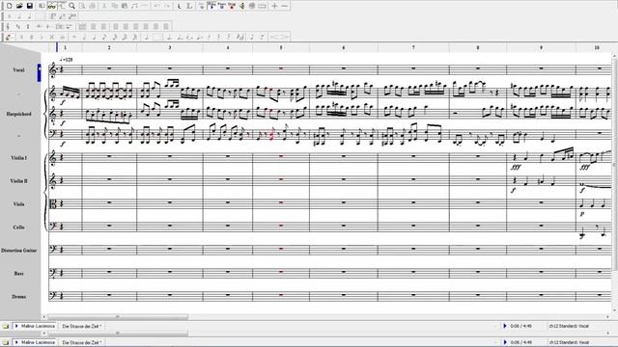
Task: Toggle the note entry pencil tool
Action: (10, 37)
